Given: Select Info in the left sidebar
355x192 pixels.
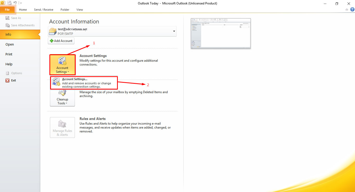Looking at the screenshot, I should pos(20,34).
